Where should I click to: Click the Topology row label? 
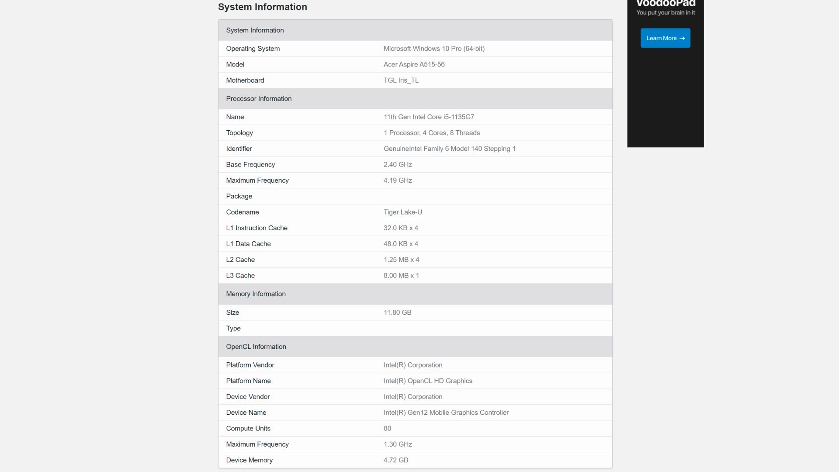coord(239,133)
